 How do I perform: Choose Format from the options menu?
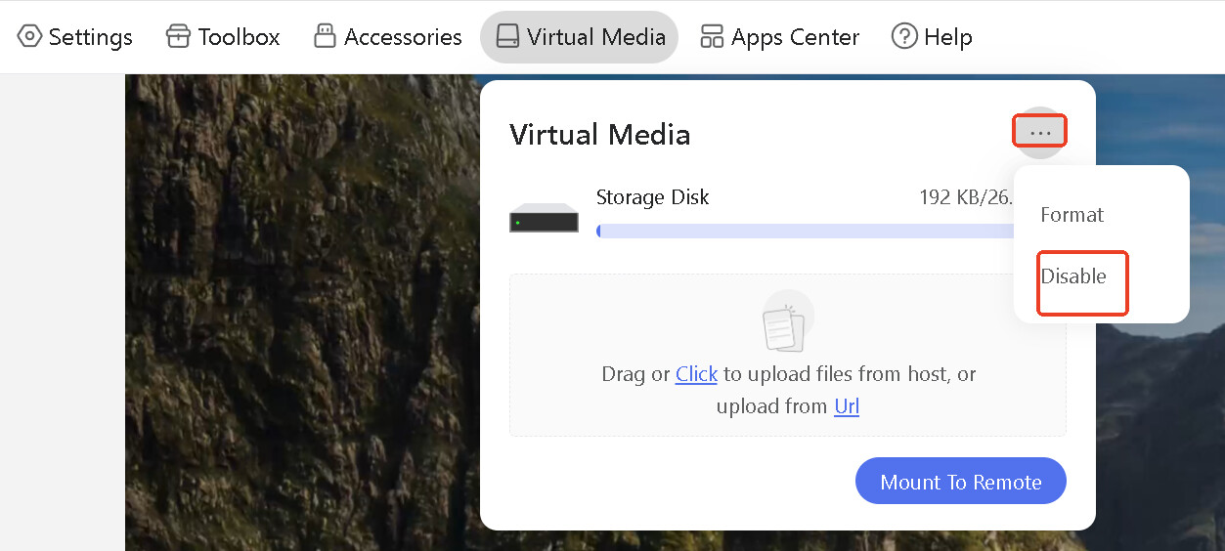tap(1072, 215)
